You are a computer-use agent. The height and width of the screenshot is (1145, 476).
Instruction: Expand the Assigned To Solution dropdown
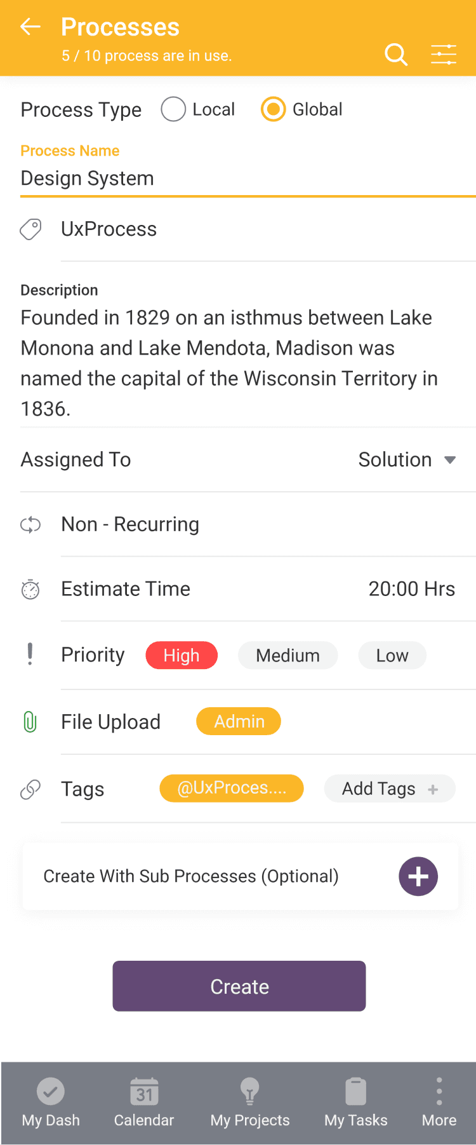click(x=407, y=460)
